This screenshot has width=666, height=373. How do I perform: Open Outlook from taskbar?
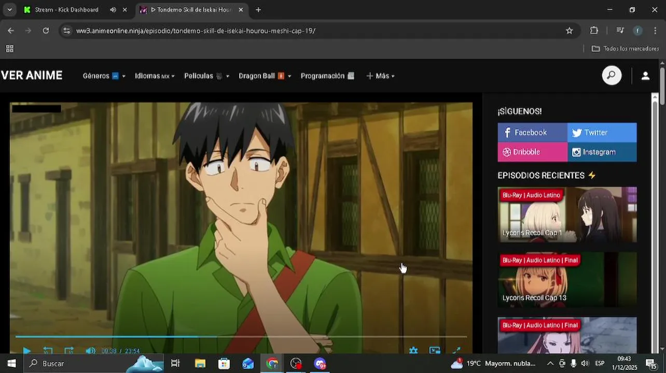[248, 364]
